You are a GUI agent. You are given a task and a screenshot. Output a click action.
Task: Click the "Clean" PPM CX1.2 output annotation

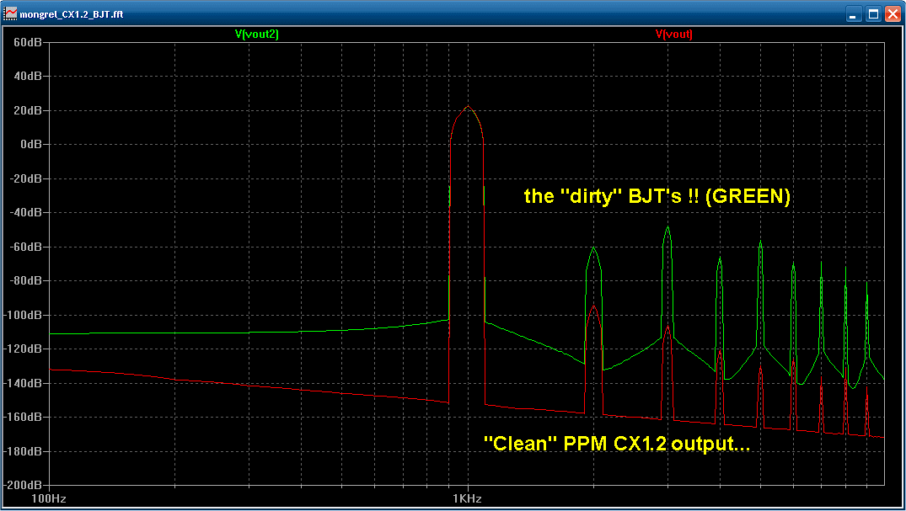point(617,444)
